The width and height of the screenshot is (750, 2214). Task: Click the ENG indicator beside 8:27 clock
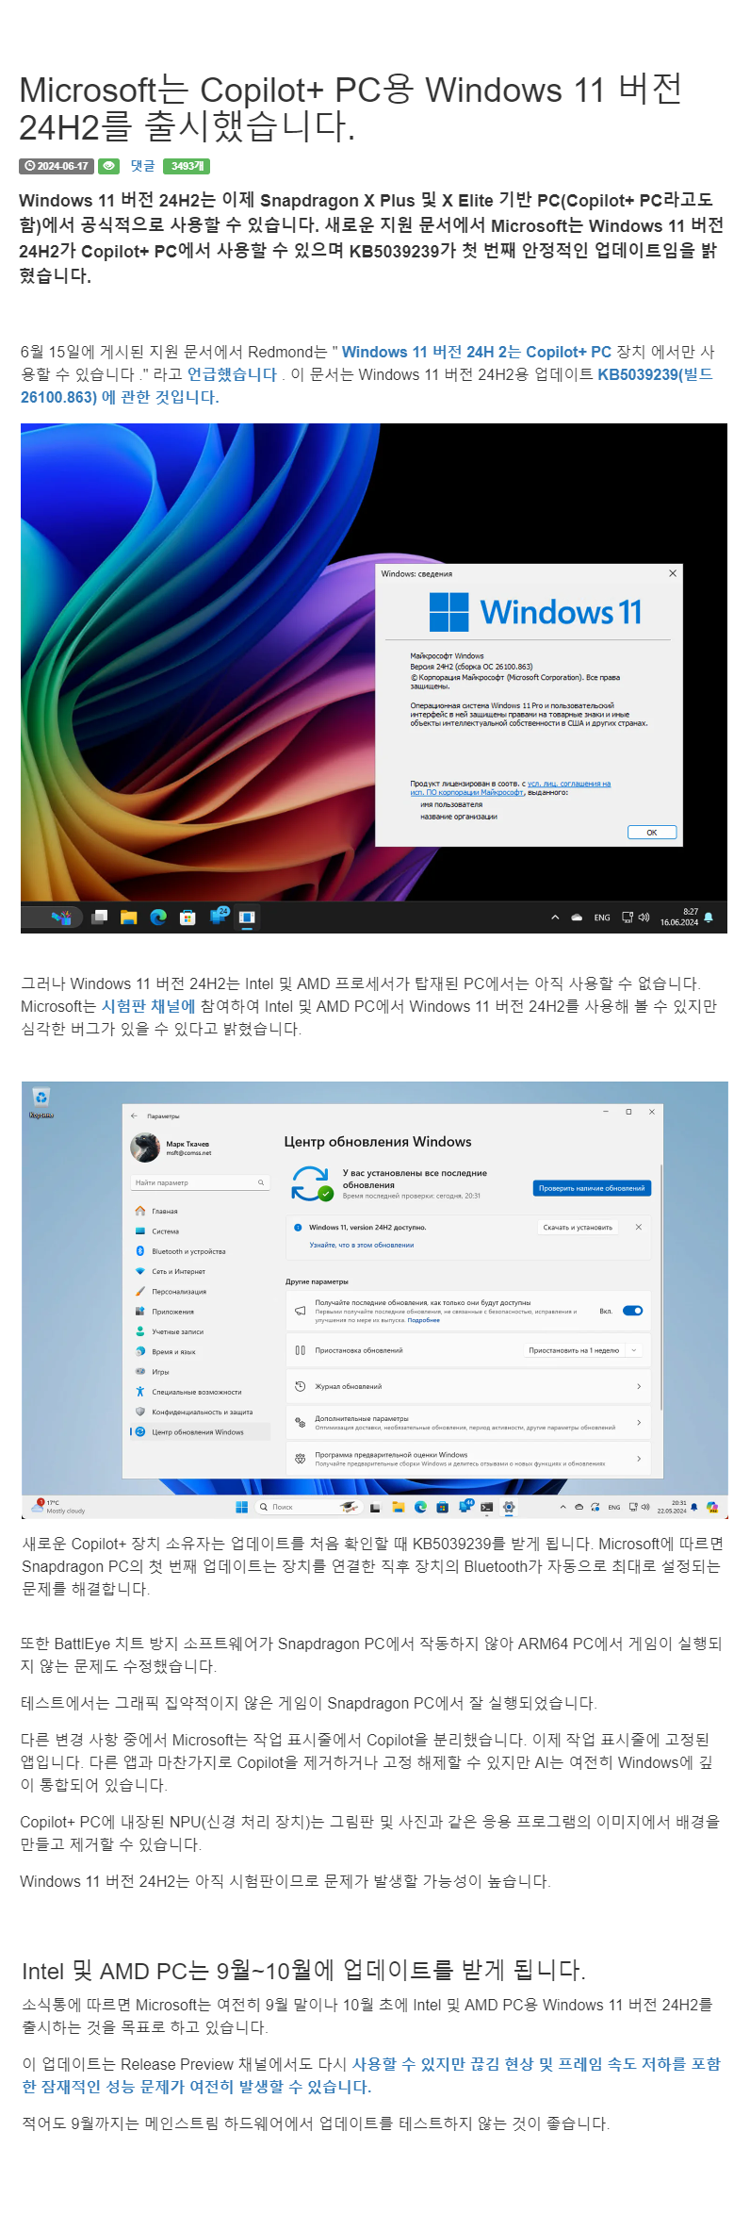click(x=602, y=917)
